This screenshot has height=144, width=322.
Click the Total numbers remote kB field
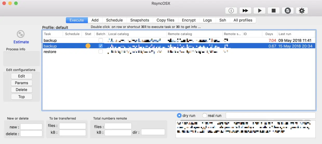click(118, 133)
